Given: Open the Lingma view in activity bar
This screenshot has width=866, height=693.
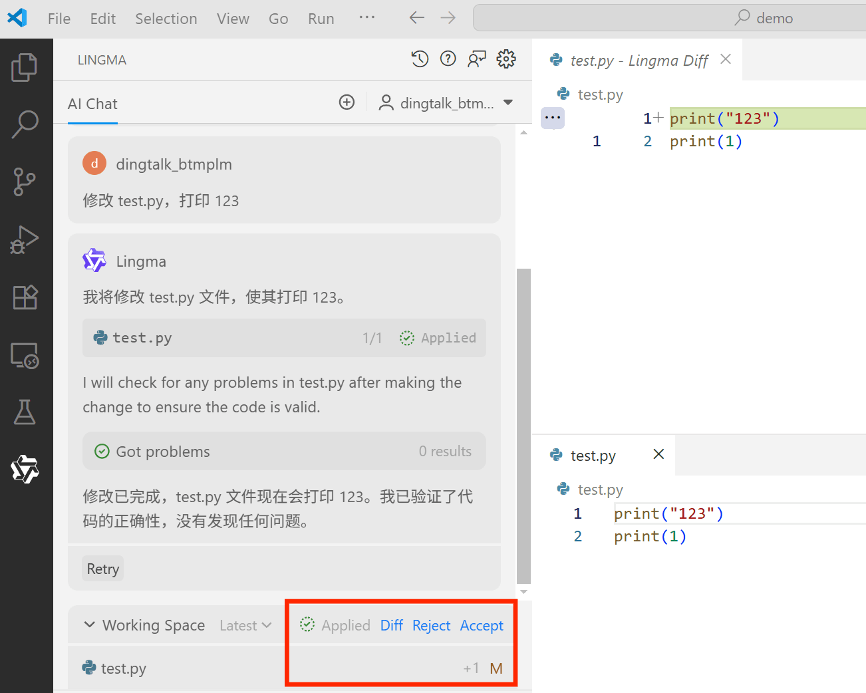Looking at the screenshot, I should click(25, 470).
